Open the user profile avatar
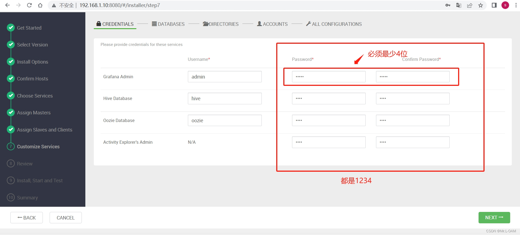The height and width of the screenshot is (235, 520). pyautogui.click(x=505, y=5)
